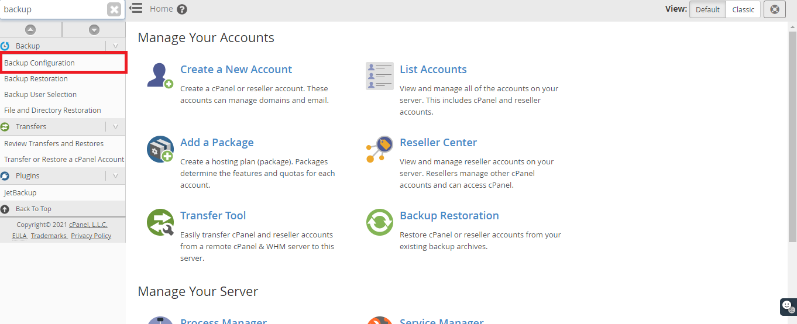The height and width of the screenshot is (324, 797).
Task: Open JetBackup plugin in sidebar
Action: click(x=20, y=193)
